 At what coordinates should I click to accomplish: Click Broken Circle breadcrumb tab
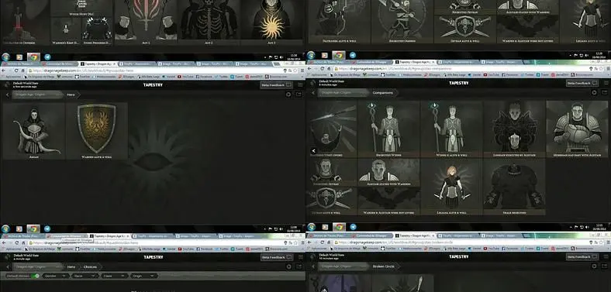[384, 266]
